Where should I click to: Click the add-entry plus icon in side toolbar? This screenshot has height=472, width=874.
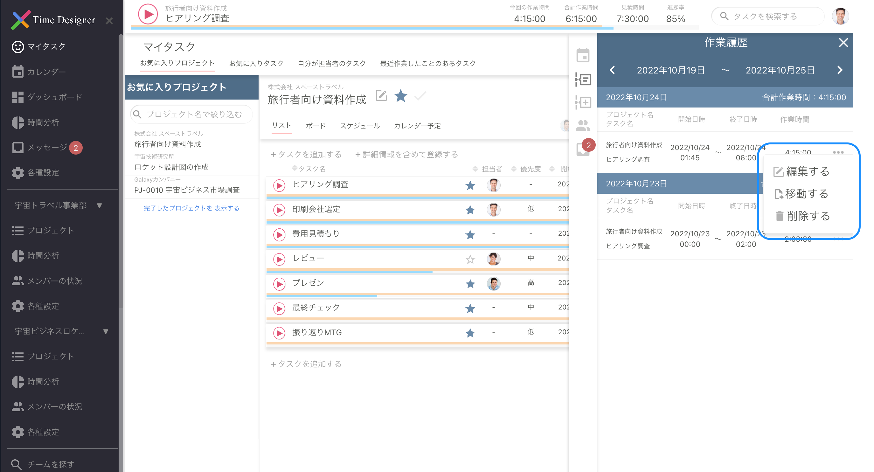click(583, 102)
